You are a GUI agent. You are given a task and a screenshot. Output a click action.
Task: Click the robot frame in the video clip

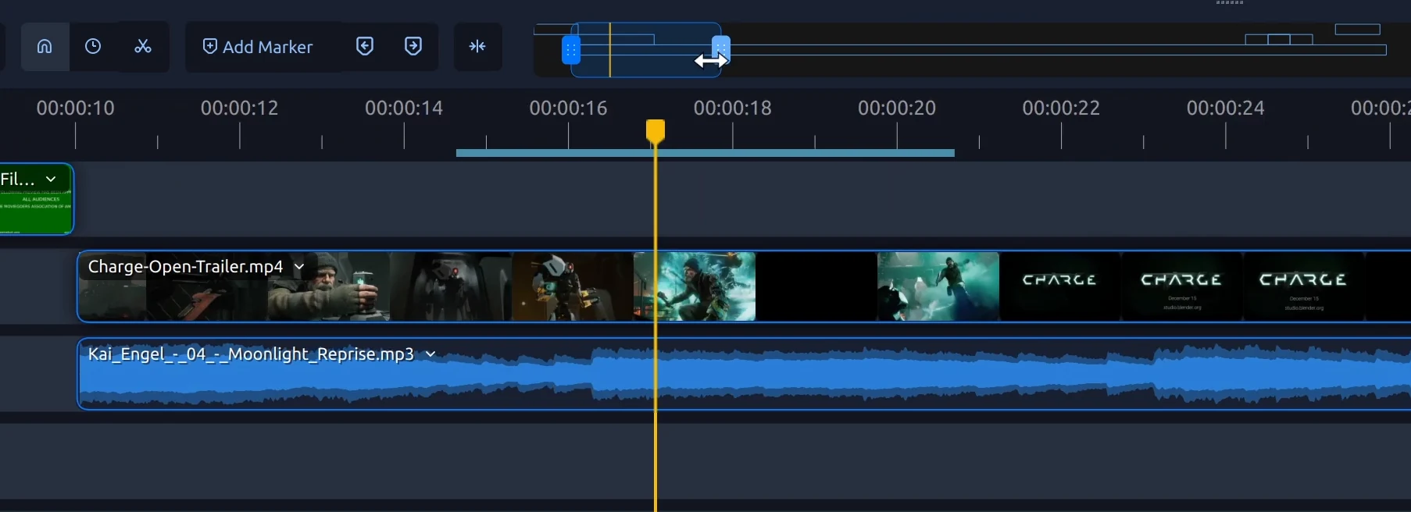coord(572,286)
